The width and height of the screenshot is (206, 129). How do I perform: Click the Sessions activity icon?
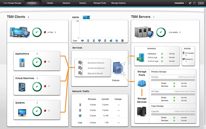point(184,59)
